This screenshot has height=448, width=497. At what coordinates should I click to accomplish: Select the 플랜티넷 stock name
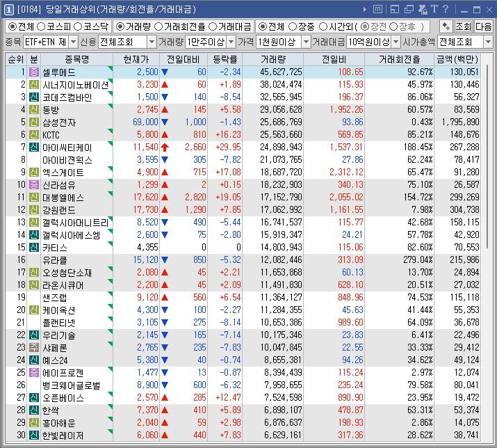[x=59, y=323]
